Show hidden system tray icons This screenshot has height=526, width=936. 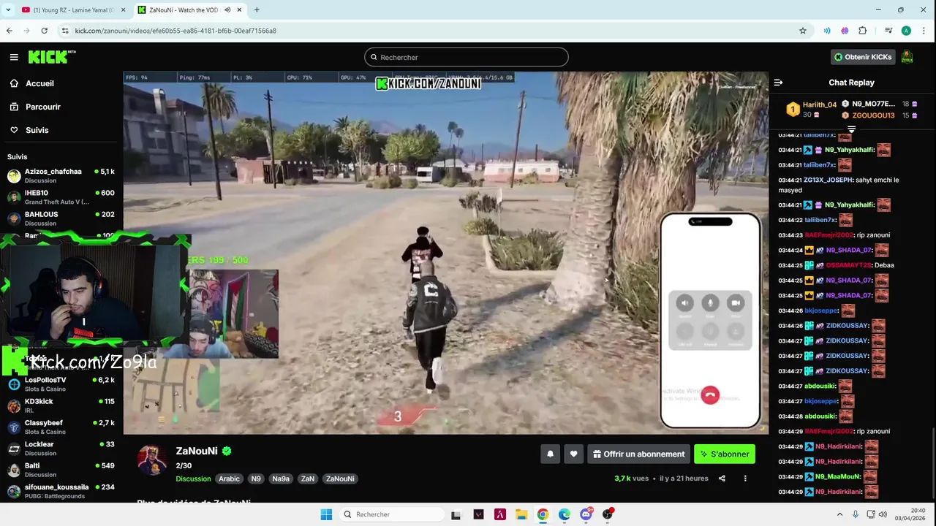839,514
